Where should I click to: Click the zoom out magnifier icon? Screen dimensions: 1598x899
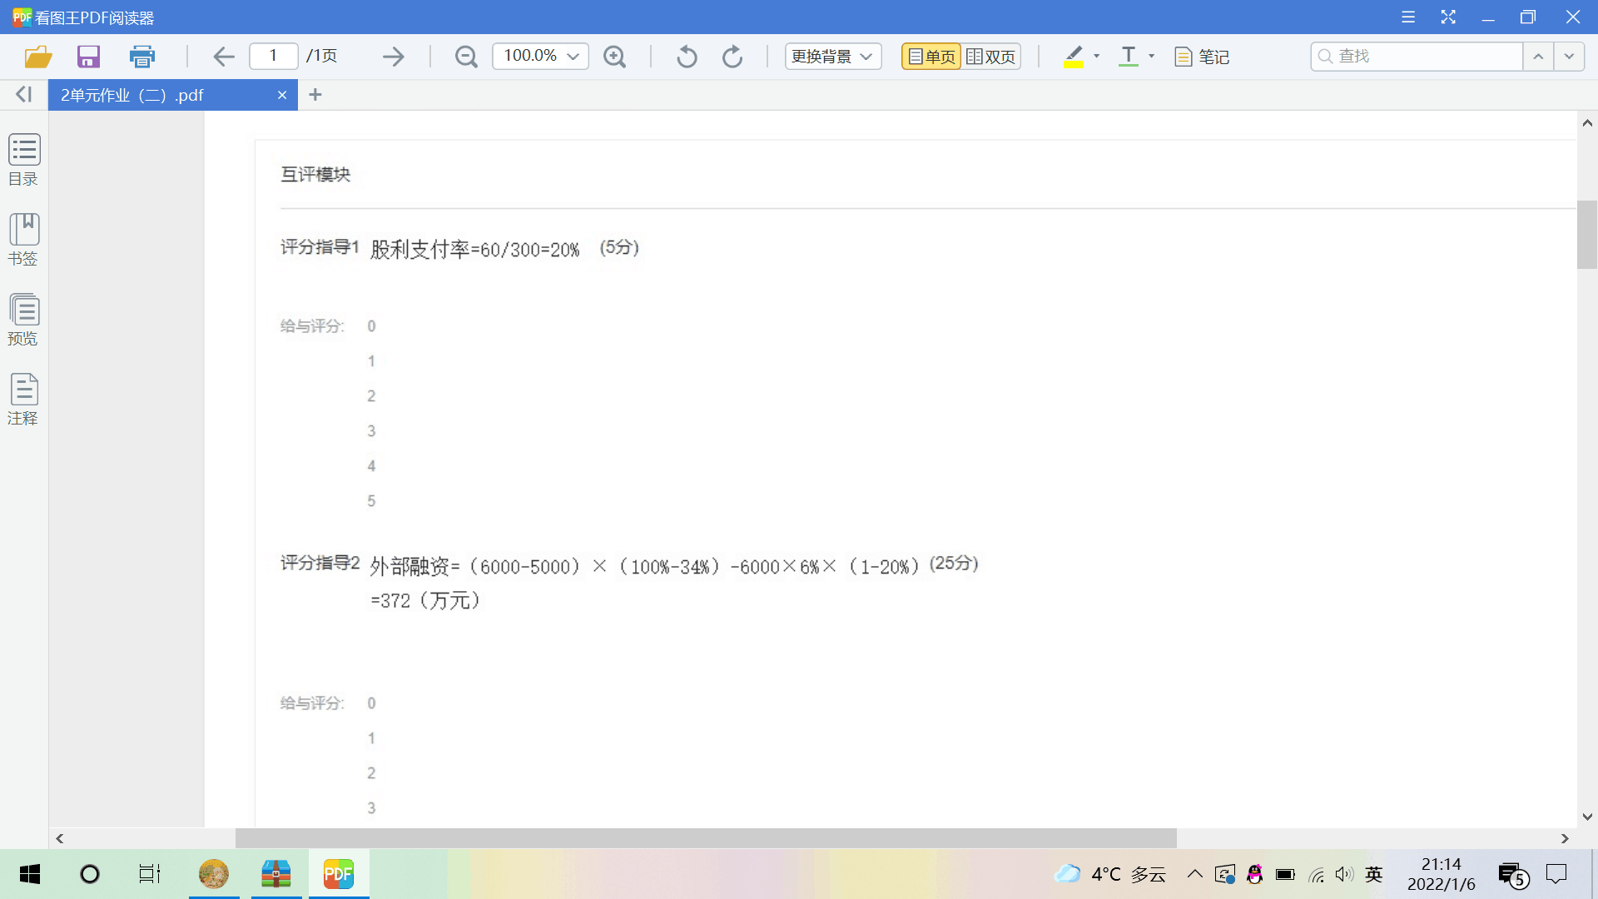click(466, 57)
